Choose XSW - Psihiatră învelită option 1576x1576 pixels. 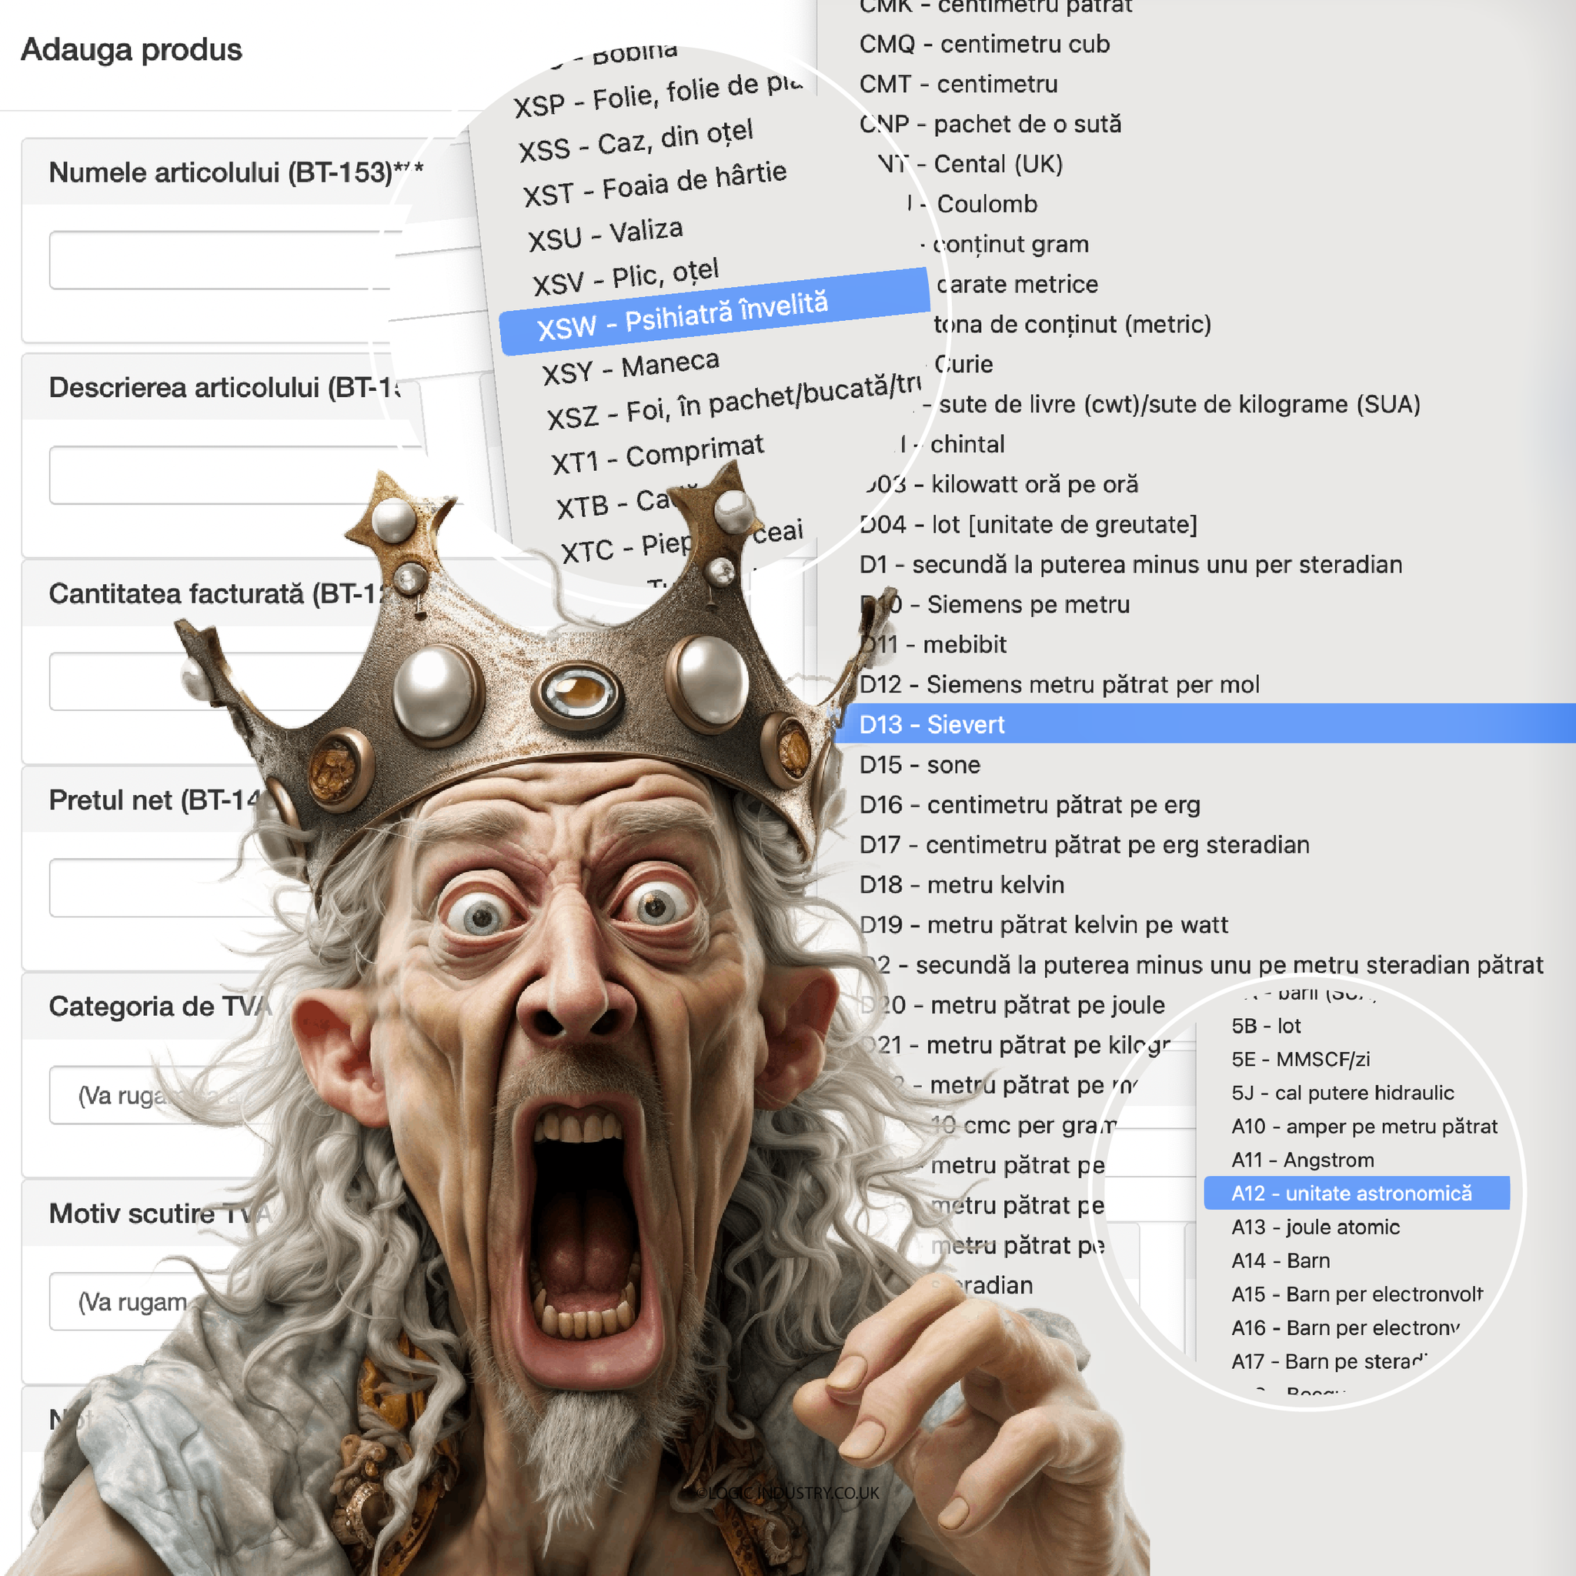[682, 316]
